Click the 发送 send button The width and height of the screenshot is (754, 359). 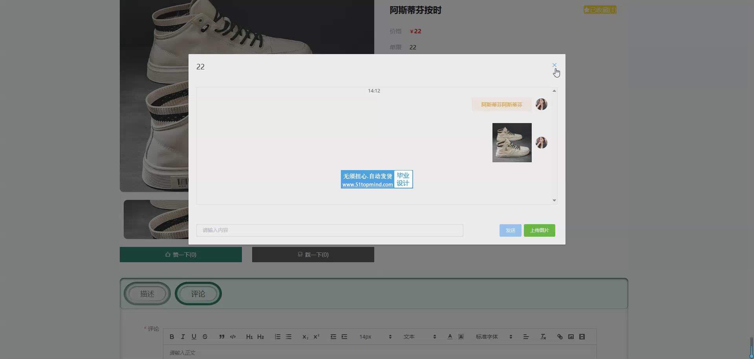(x=510, y=230)
